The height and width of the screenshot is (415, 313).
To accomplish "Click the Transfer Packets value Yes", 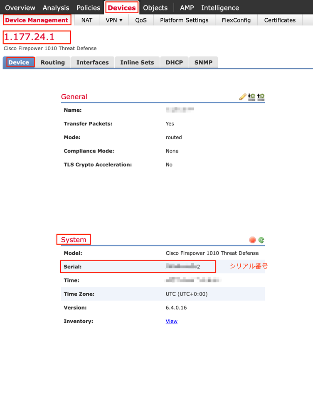I will tap(170, 124).
